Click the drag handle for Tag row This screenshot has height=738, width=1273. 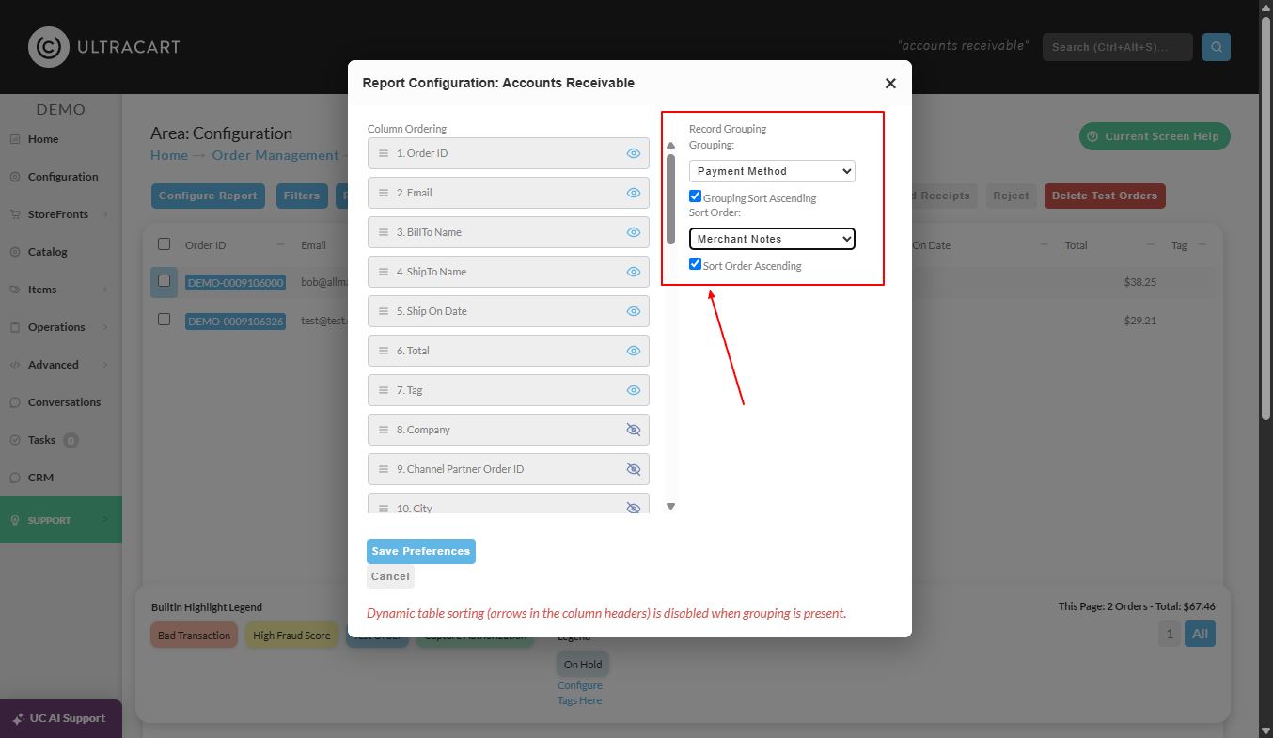[x=384, y=390]
